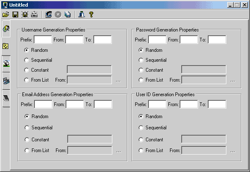Select Sequential for Username generation
Image resolution: width=250 pixels, height=172 pixels.
coord(38,60)
